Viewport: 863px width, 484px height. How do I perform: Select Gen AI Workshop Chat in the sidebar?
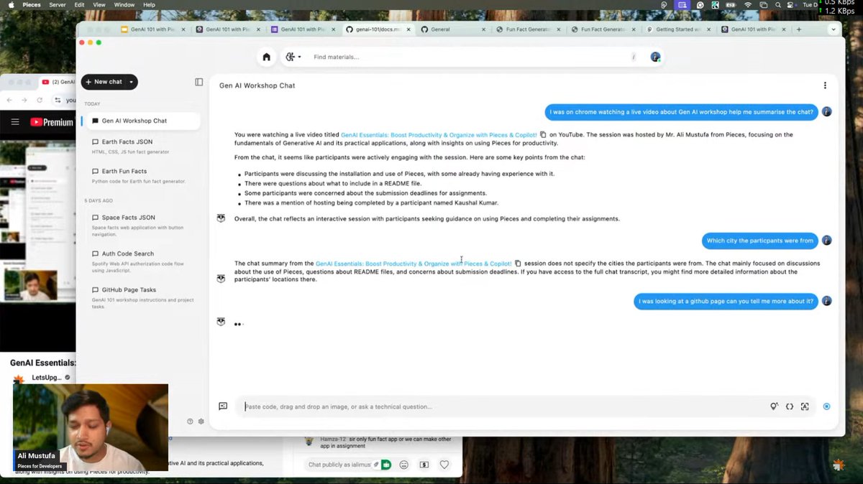143,121
